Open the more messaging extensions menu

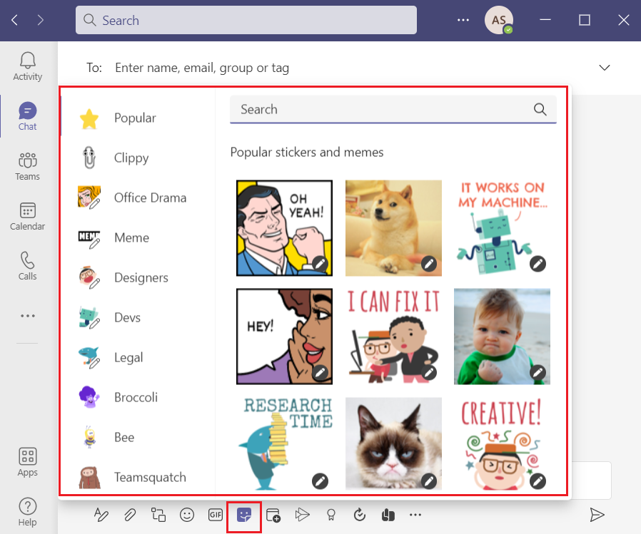415,515
